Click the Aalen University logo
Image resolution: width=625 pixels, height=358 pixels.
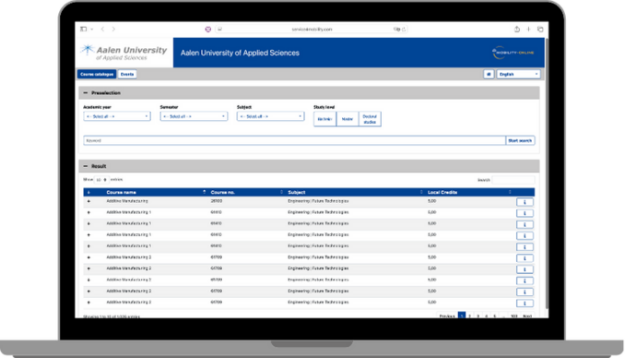click(x=124, y=53)
